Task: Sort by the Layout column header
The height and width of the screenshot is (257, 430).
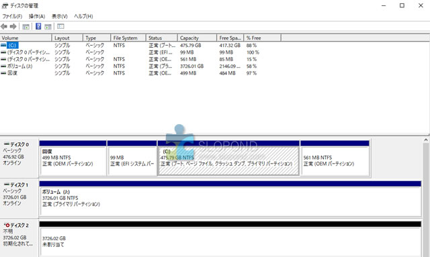Action: (x=67, y=38)
